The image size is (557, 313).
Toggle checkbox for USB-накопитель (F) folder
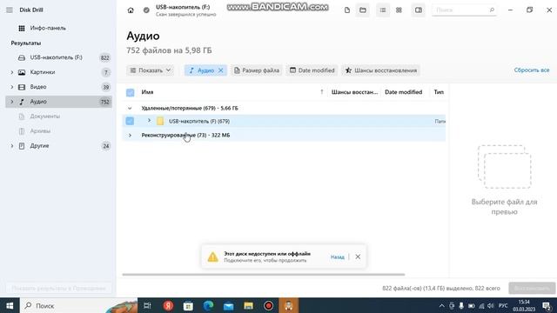click(x=130, y=121)
